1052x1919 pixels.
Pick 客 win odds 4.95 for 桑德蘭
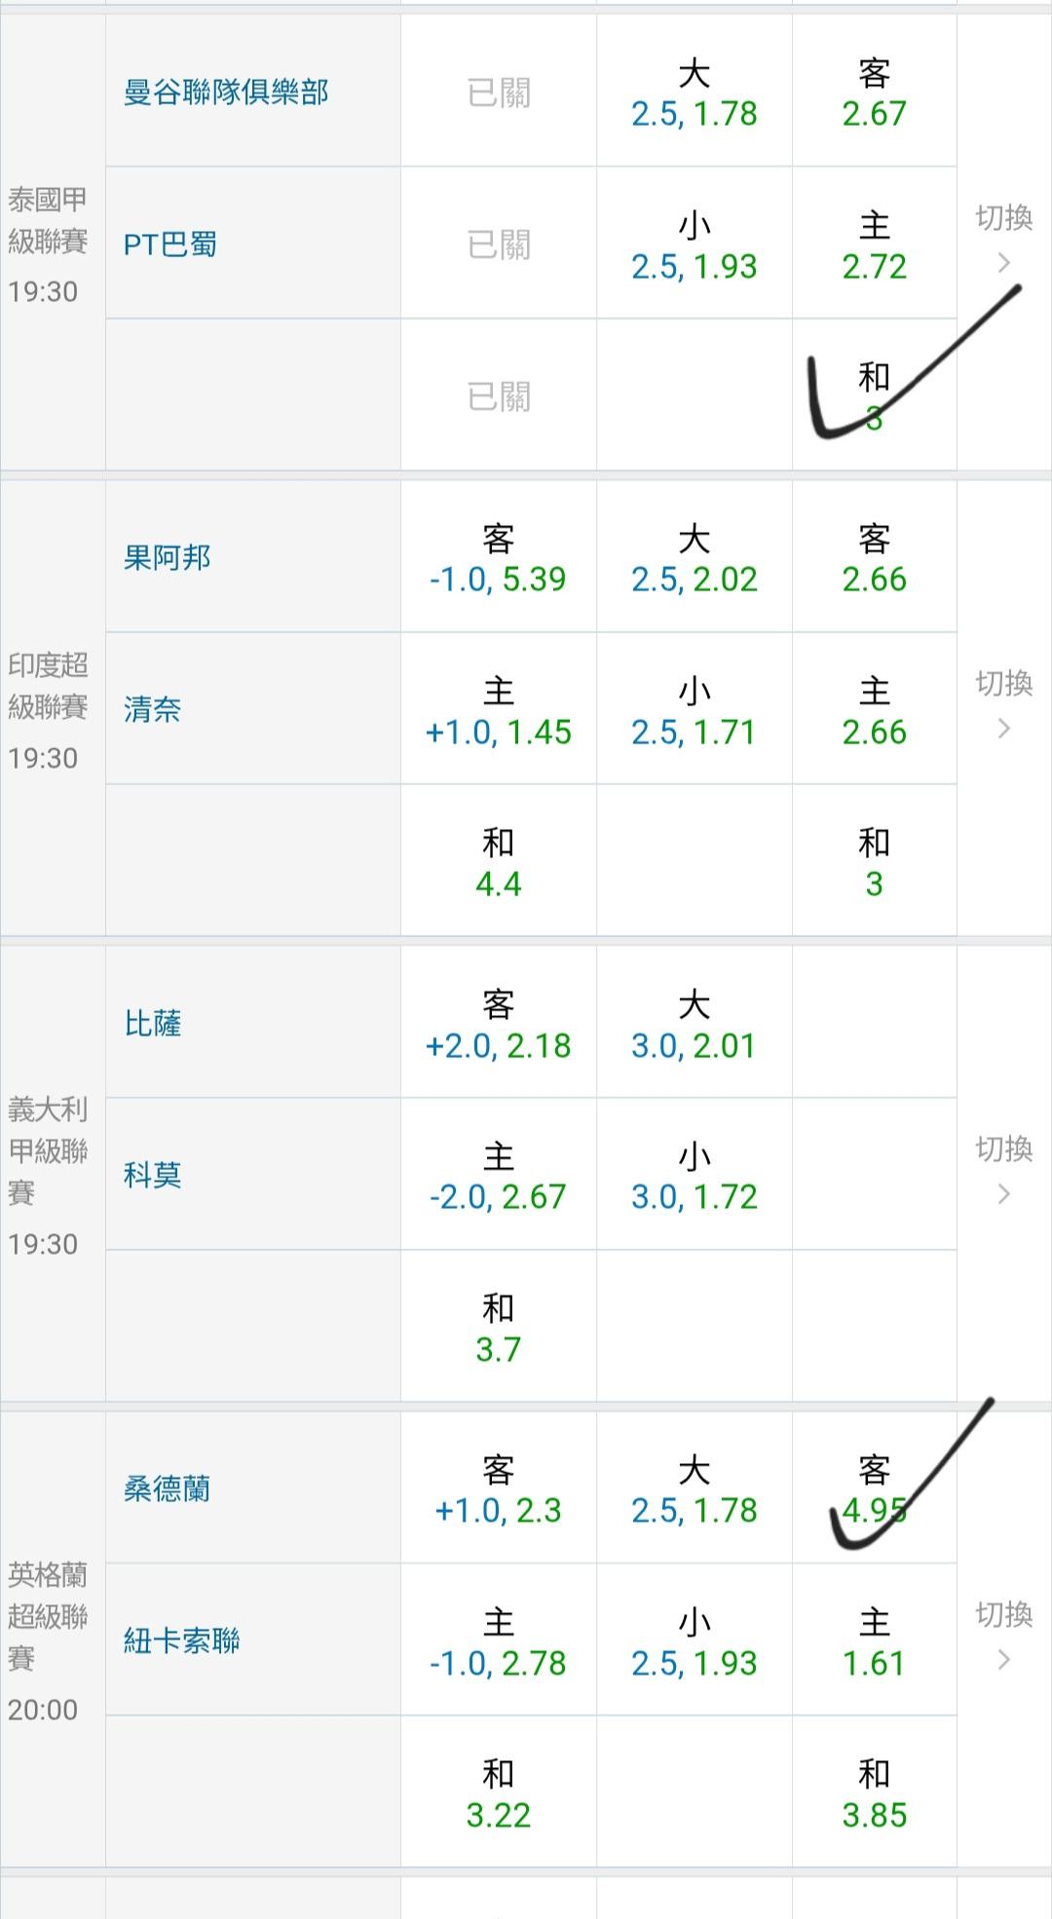pos(874,1490)
